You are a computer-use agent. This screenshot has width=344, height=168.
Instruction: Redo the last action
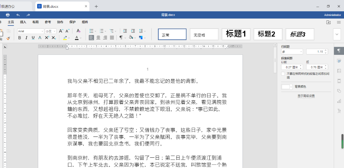coord(28,15)
